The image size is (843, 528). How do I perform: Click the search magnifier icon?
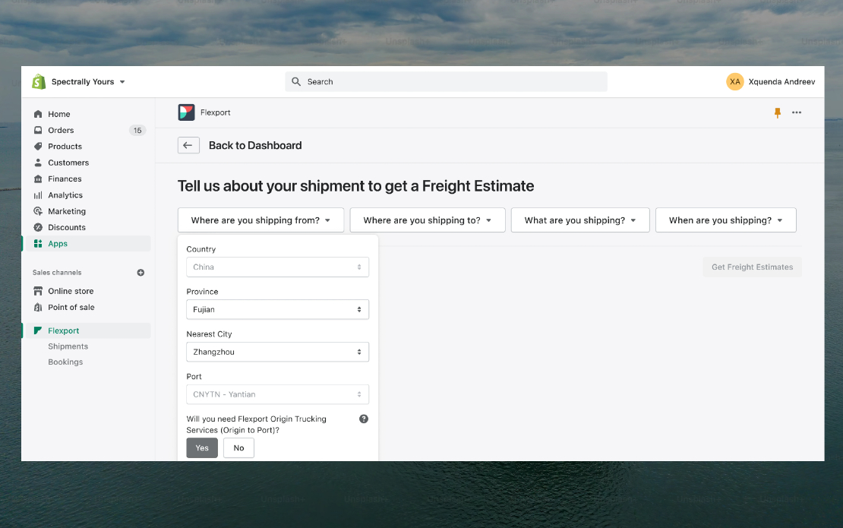click(x=296, y=82)
